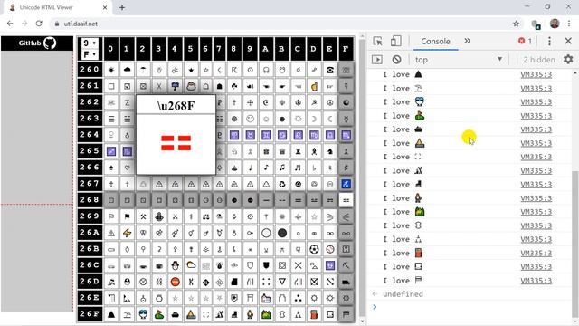Click the checked ballot box glyph in row 261
The width and height of the screenshot is (579, 326).
click(127, 86)
